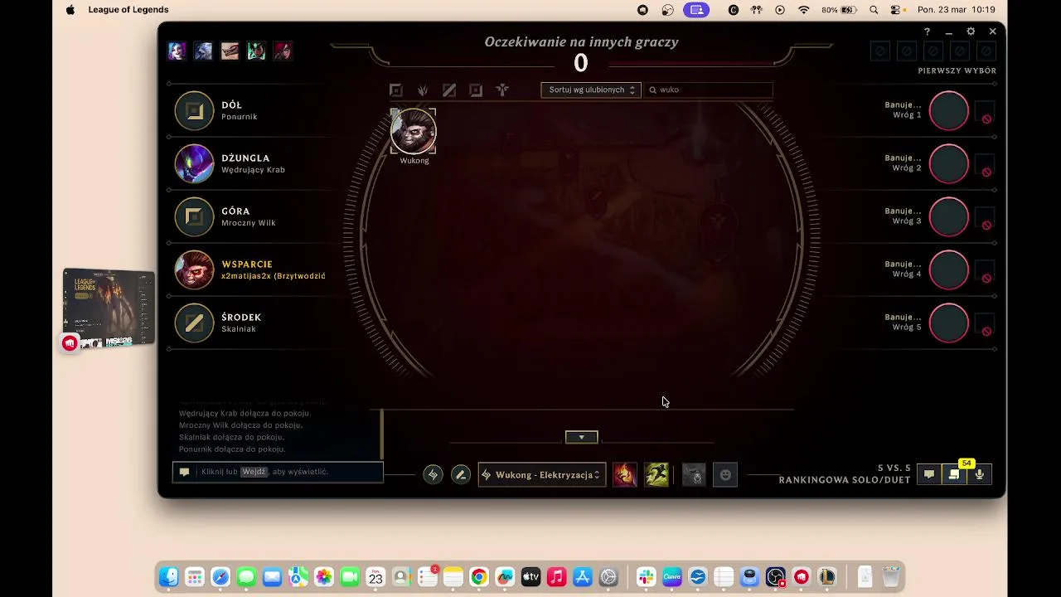
Task: Click the Wi-Fi status icon
Action: point(803,10)
